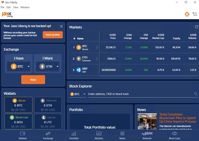199x141 pixels.
Task: Open the Edit menu
Action: pos(8,7)
